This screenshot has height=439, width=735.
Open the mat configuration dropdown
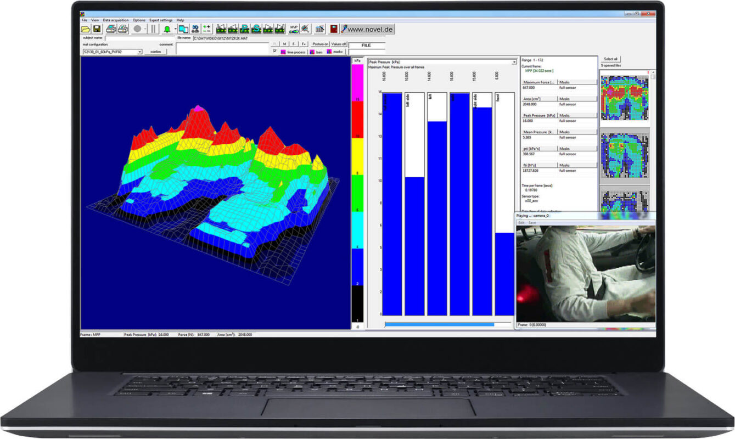click(139, 52)
